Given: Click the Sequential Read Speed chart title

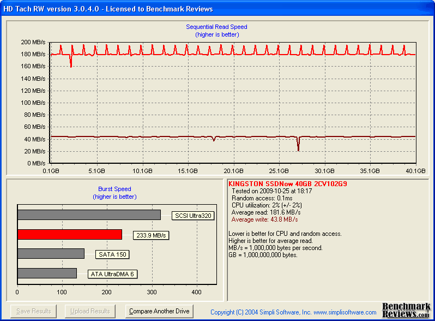Looking at the screenshot, I should [216, 27].
